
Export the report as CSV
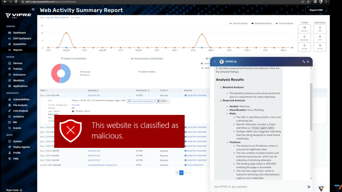click(x=316, y=10)
